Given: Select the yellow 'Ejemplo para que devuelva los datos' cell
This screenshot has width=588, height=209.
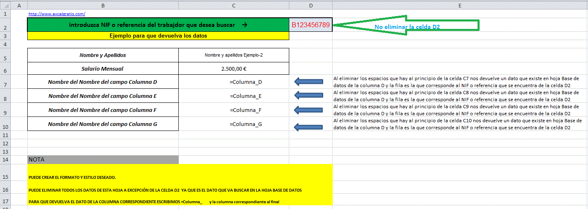Looking at the screenshot, I should tap(158, 36).
